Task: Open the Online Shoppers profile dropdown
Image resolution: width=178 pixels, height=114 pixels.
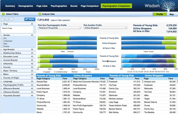Action: [105, 28]
